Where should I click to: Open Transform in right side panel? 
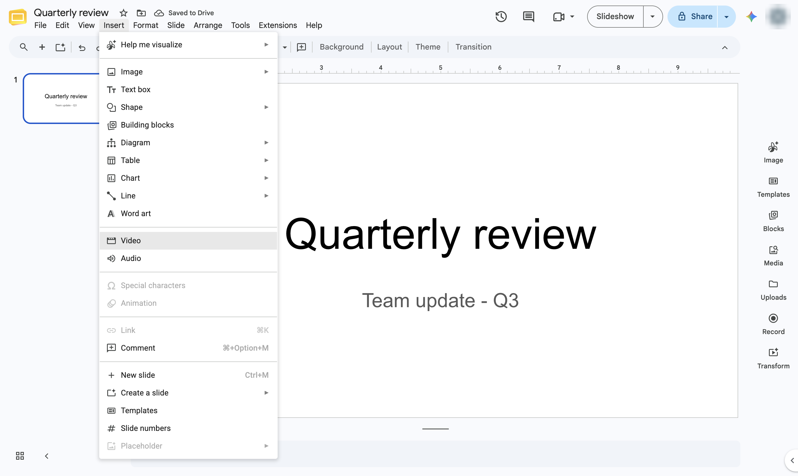[x=773, y=359]
